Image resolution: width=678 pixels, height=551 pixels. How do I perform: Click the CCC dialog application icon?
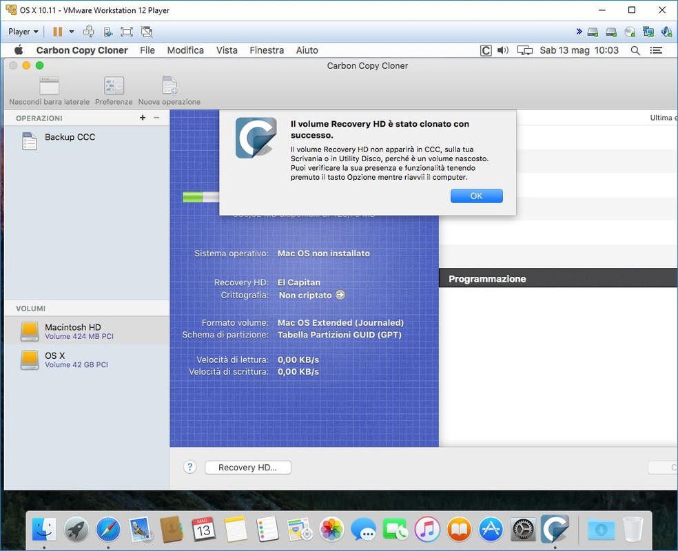click(x=256, y=138)
